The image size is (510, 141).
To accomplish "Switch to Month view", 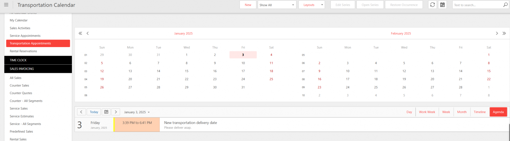I will coord(462,112).
